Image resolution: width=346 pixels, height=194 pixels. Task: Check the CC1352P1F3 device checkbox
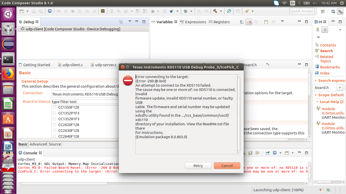(55, 113)
